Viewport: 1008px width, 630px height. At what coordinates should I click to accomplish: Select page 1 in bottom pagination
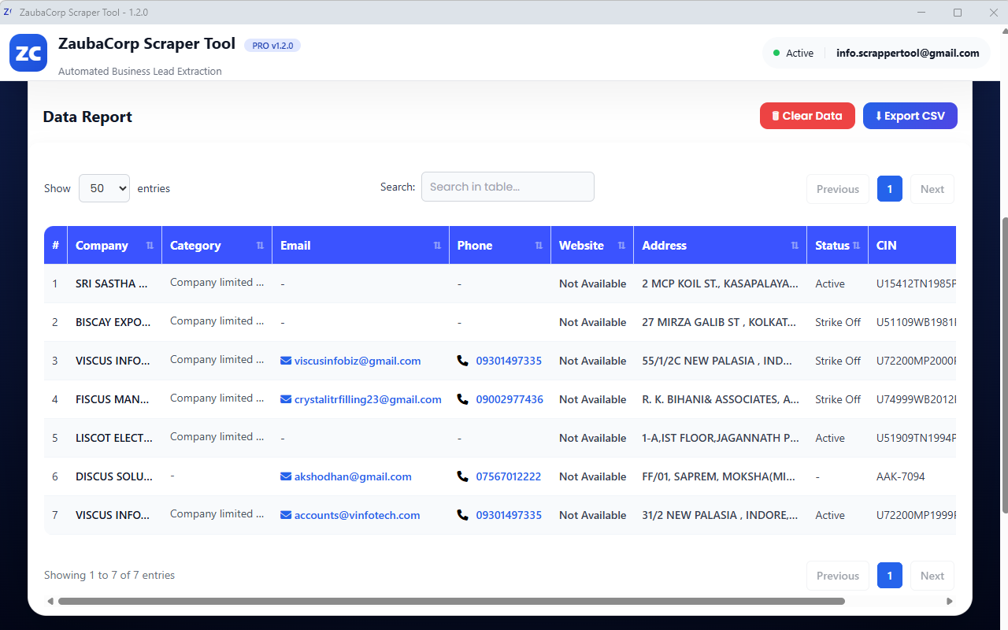click(890, 576)
